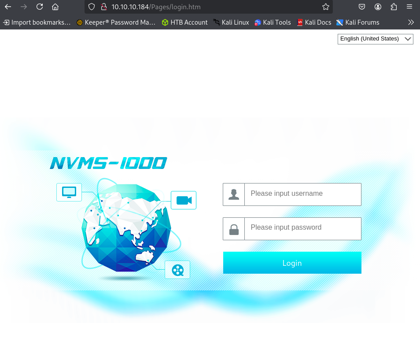Screen dimensions: 420x341
Task: Click the user silhouette icon by username
Action: click(234, 194)
